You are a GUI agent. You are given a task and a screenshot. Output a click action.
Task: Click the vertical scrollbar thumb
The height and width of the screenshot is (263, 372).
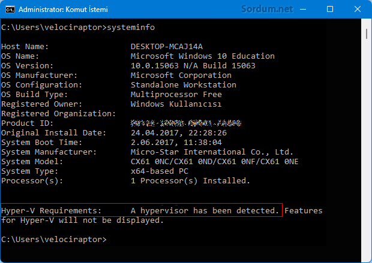[367, 34]
